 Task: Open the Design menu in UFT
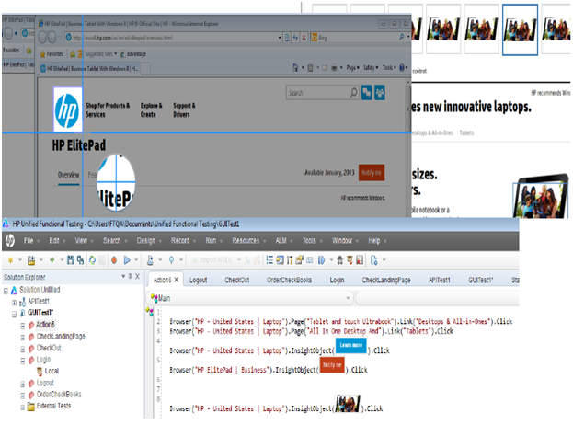tap(146, 240)
